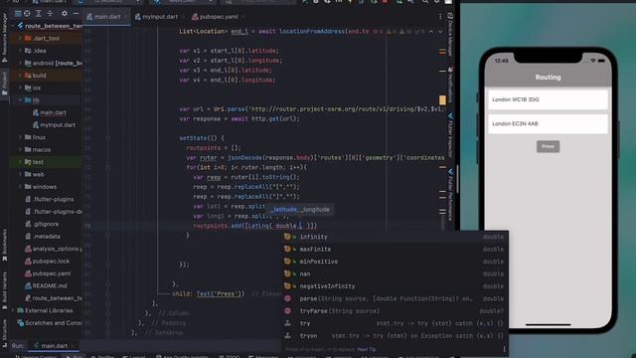Open .flutter-plugins file in project tree
Viewport: 636px width, 358px height.
click(50, 199)
